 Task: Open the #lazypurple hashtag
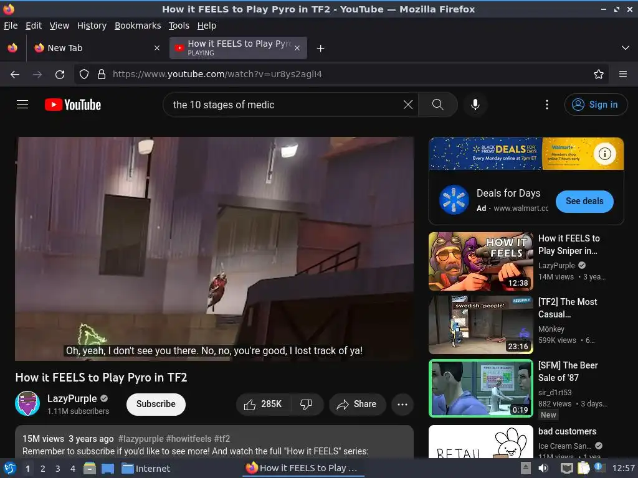click(x=141, y=439)
